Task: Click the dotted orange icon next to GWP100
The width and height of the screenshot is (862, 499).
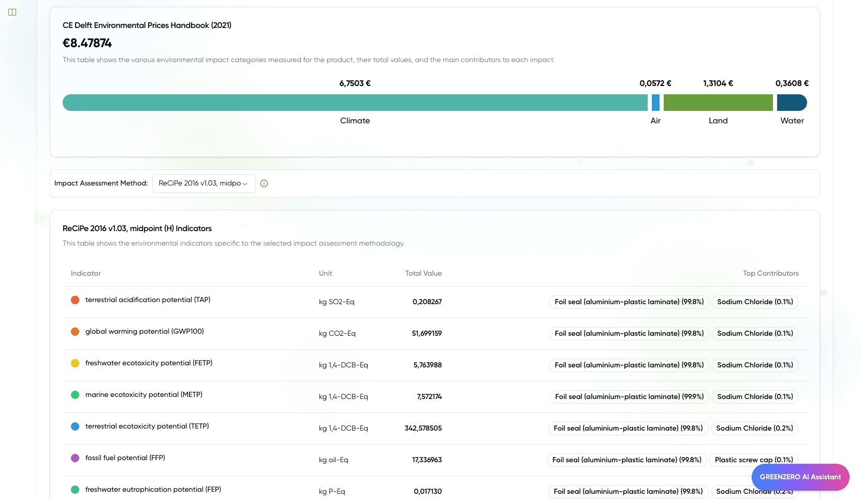Action: [x=75, y=331]
